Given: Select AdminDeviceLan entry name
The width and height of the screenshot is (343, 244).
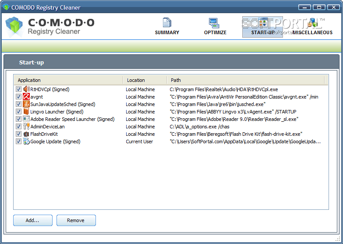Looking at the screenshot, I should click(x=47, y=127).
